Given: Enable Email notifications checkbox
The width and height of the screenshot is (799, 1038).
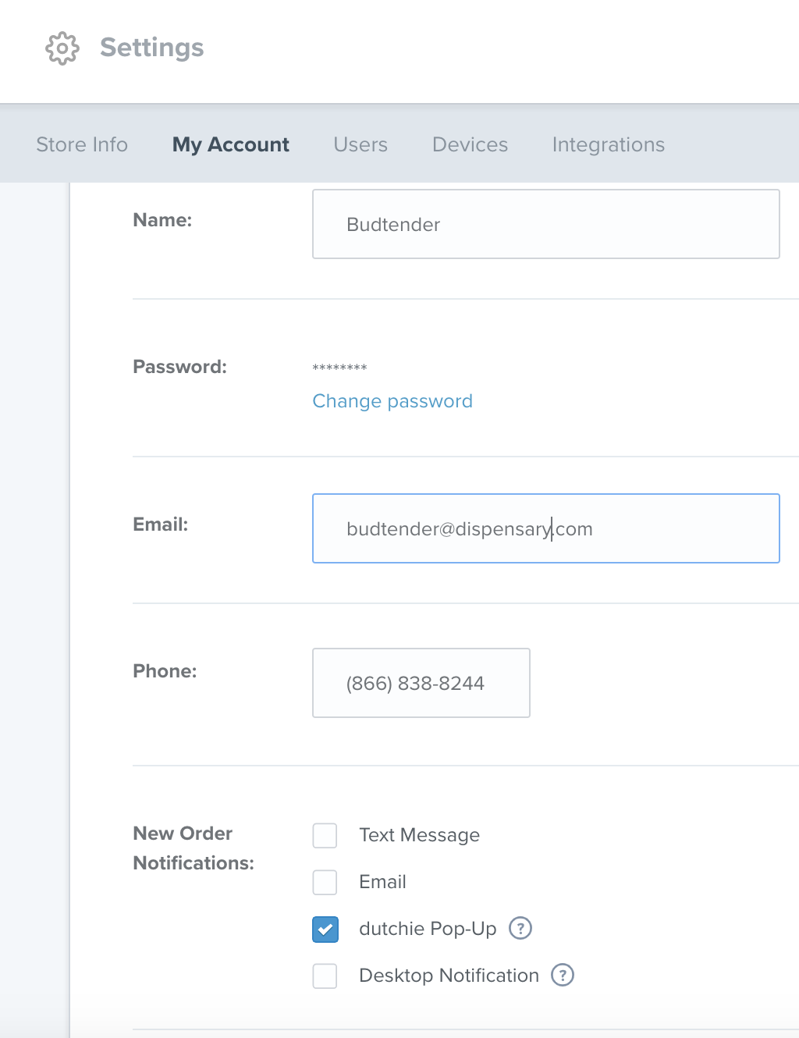Looking at the screenshot, I should coord(325,882).
